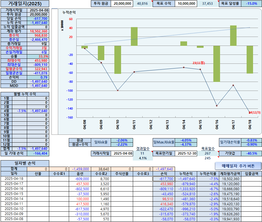Click the 23(11월) chart data label
The width and height of the screenshot is (262, 222).
(x=199, y=63)
